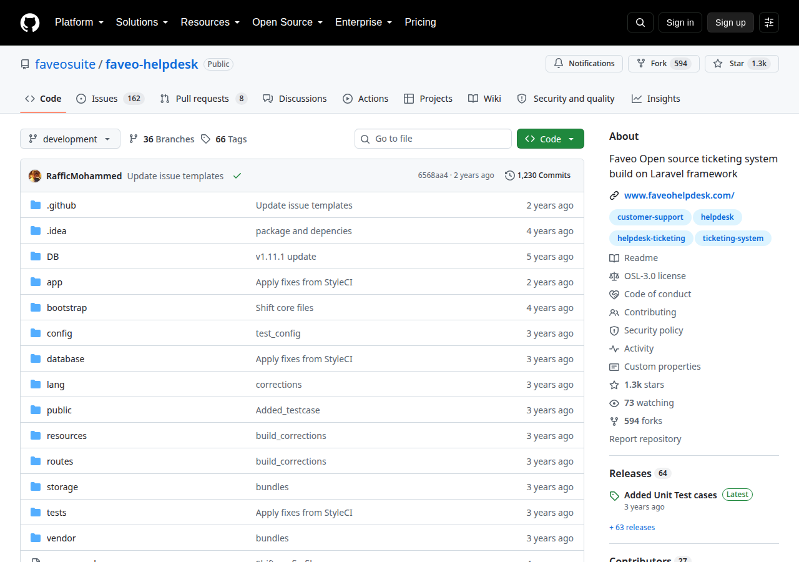This screenshot has width=799, height=562.
Task: Click the tag icon beside 66 Tags
Action: click(206, 139)
